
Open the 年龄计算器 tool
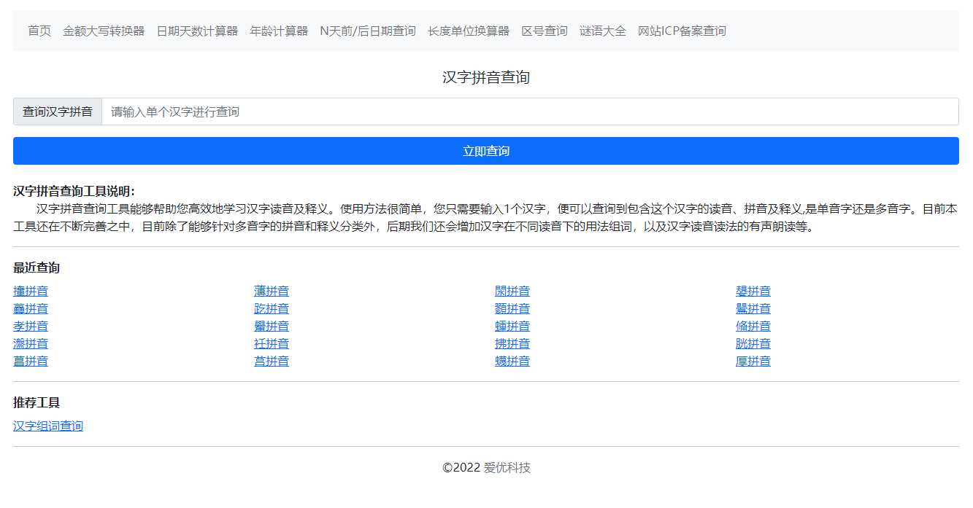point(280,31)
